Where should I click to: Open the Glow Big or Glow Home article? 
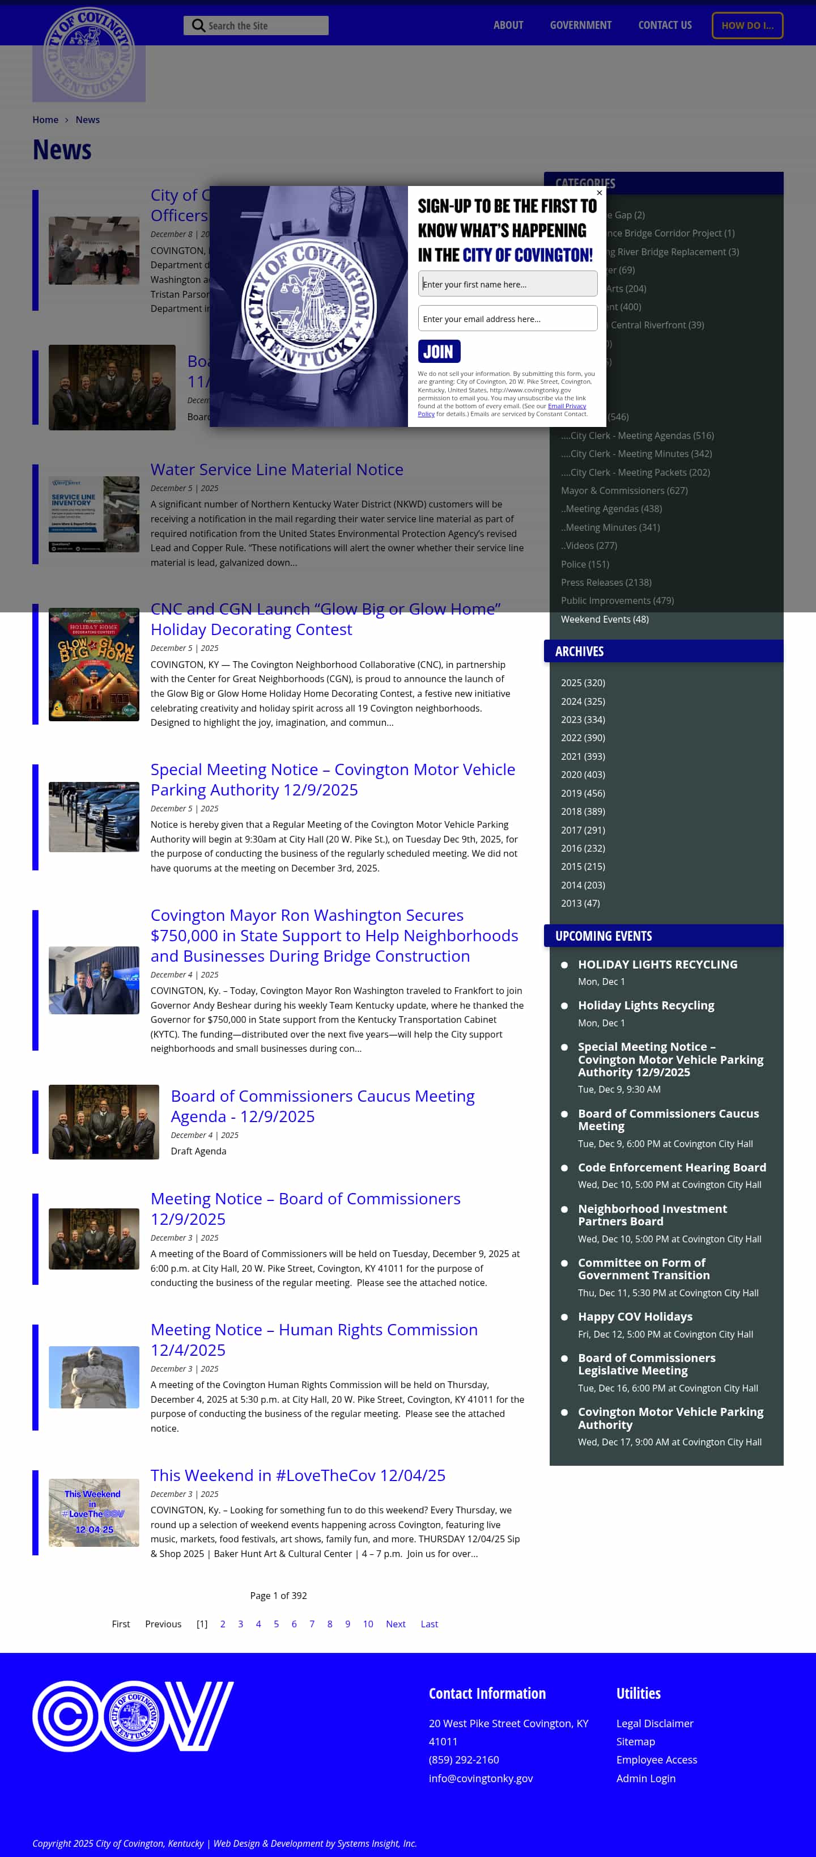click(x=325, y=619)
